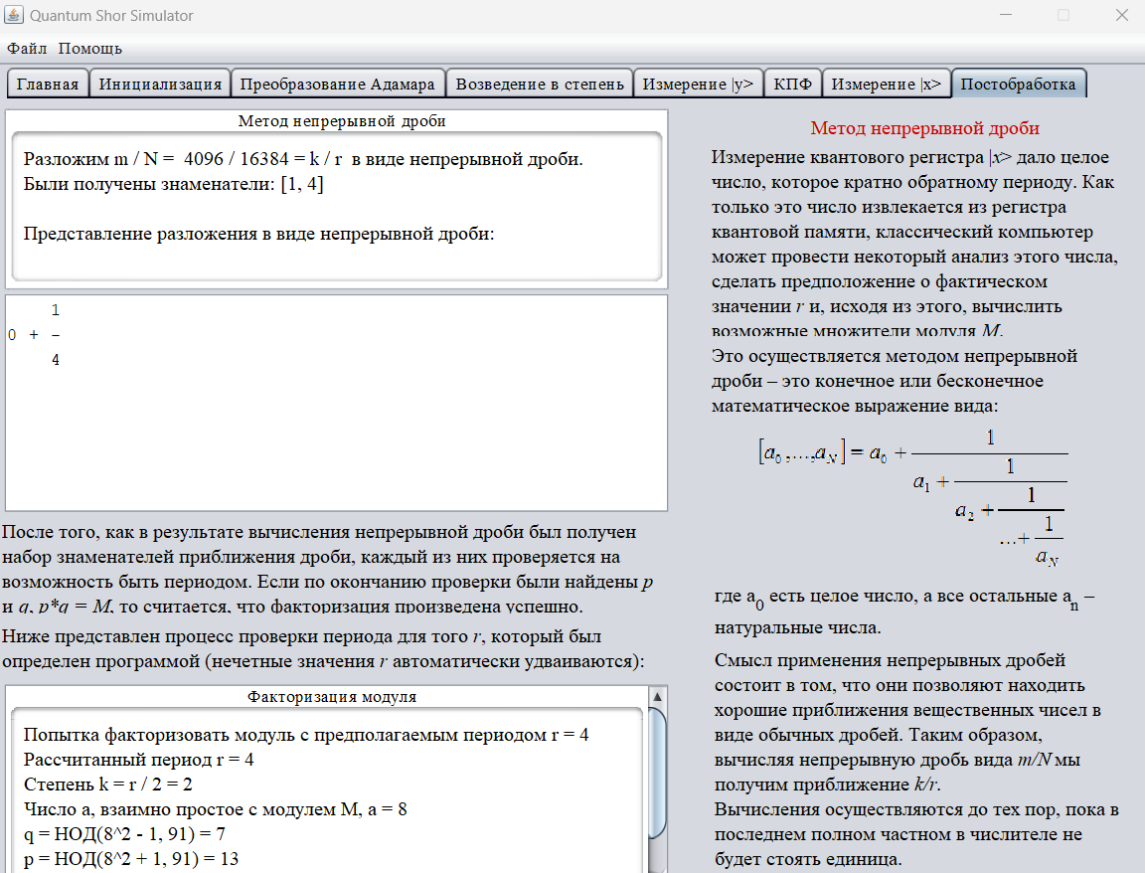This screenshot has height=873, width=1145.
Task: Click the window title 'Quantum Shor Simulator'
Action: pyautogui.click(x=111, y=15)
